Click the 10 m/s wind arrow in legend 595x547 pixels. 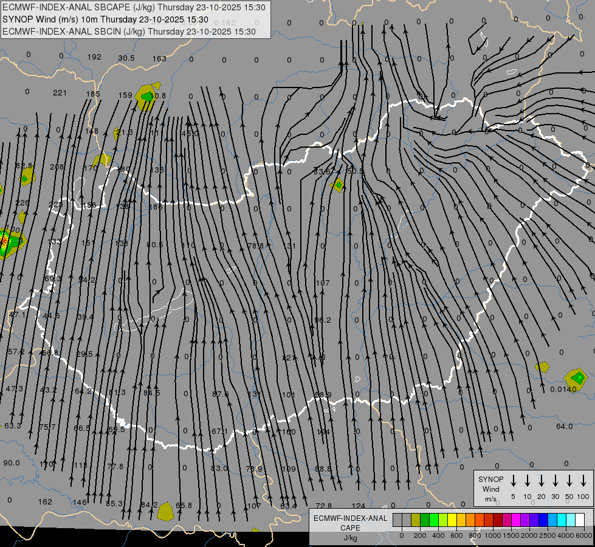528,481
